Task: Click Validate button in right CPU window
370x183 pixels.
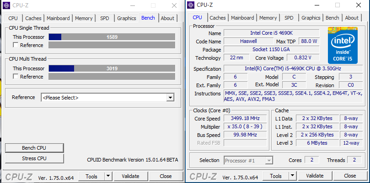Action: (315, 176)
